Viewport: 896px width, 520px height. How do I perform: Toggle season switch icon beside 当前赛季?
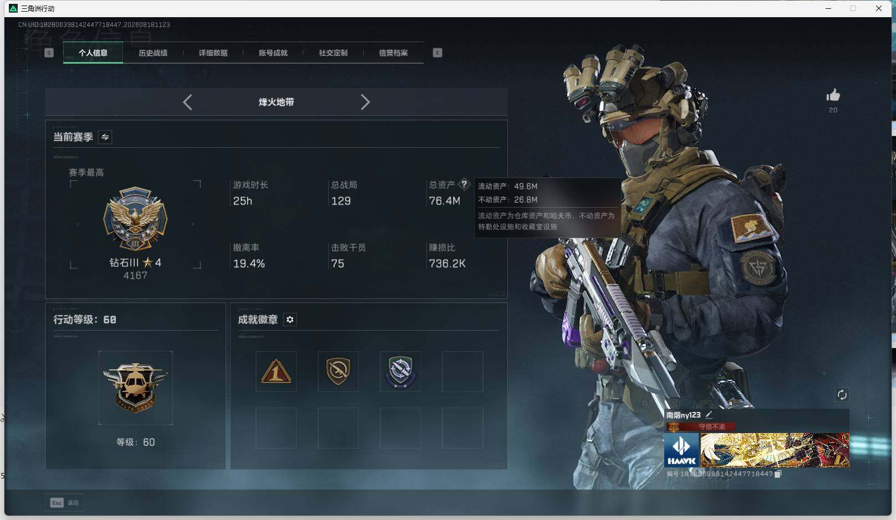pyautogui.click(x=105, y=137)
